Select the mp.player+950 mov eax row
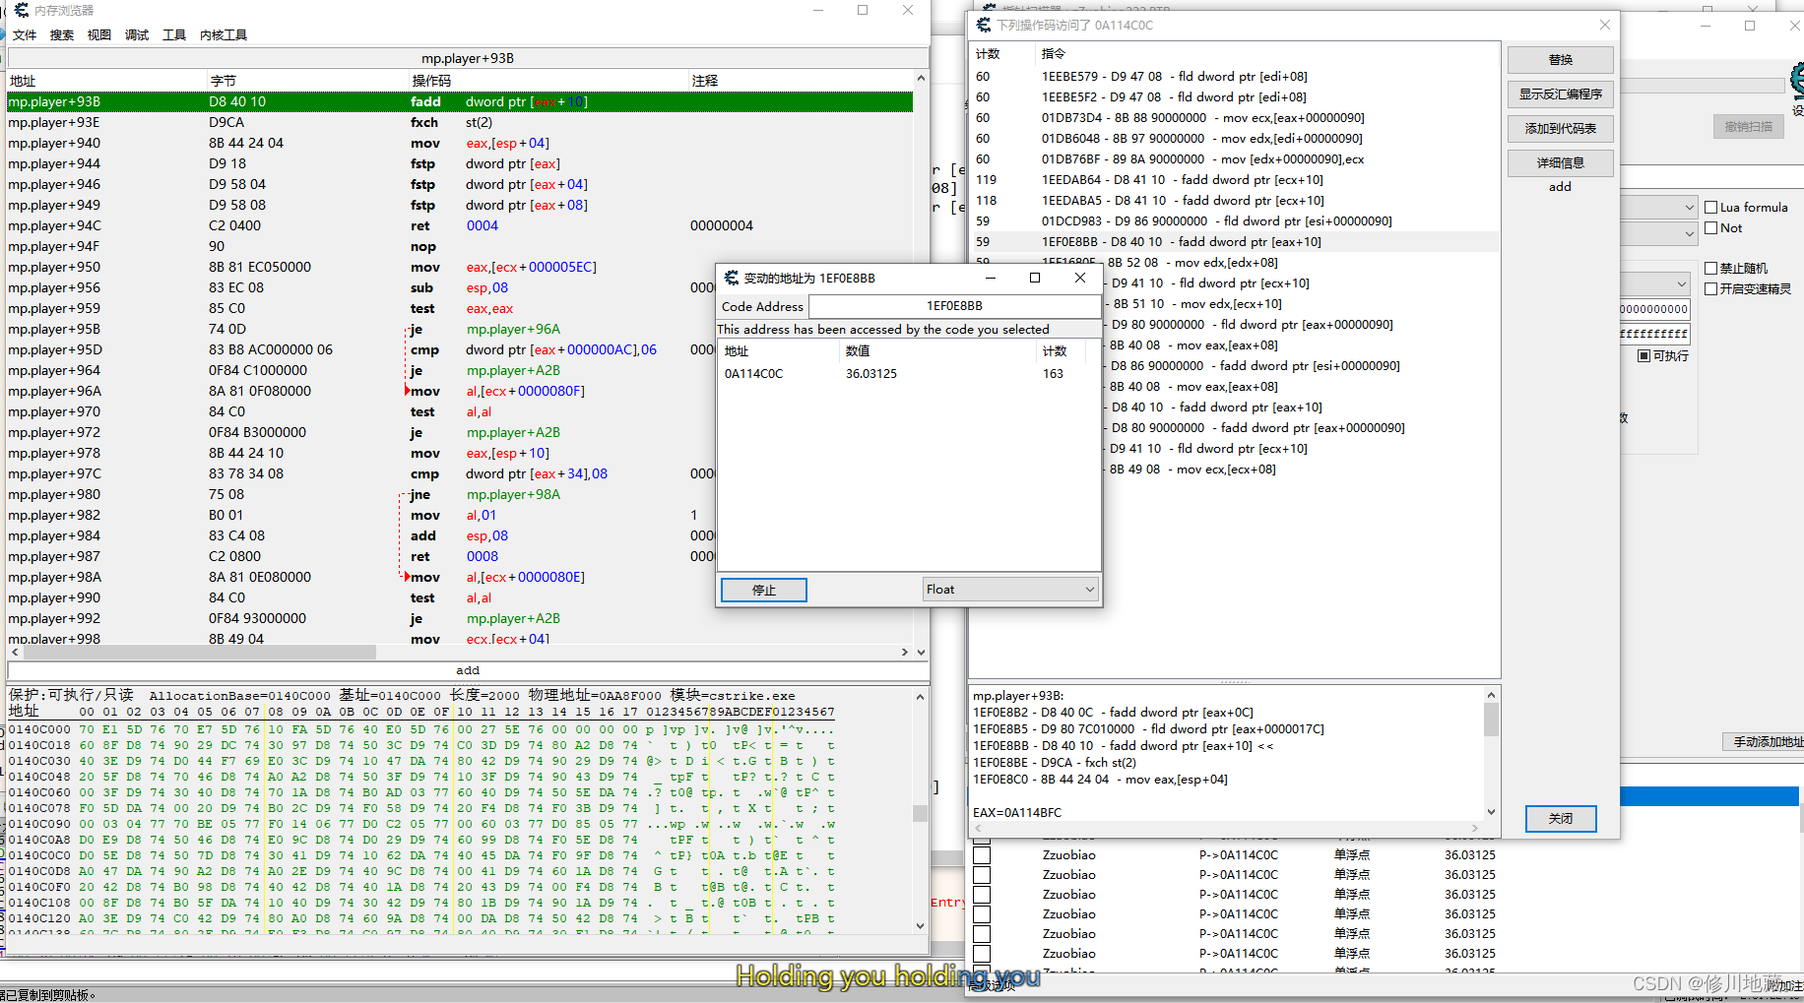 [460, 267]
